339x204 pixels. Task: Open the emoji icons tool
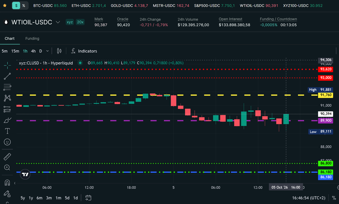(x=8, y=142)
